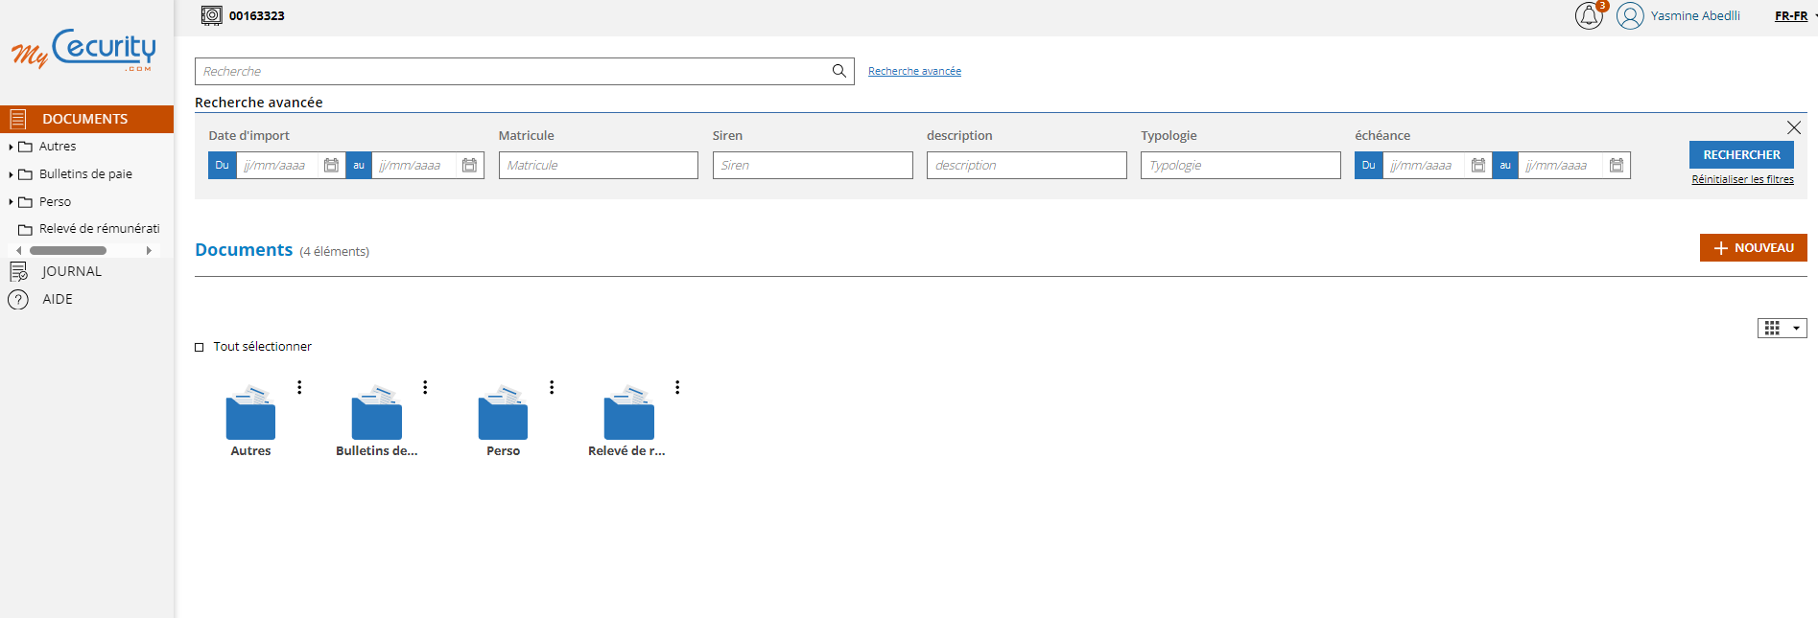Click the user profile avatar icon
The height and width of the screenshot is (618, 1818).
point(1629,16)
